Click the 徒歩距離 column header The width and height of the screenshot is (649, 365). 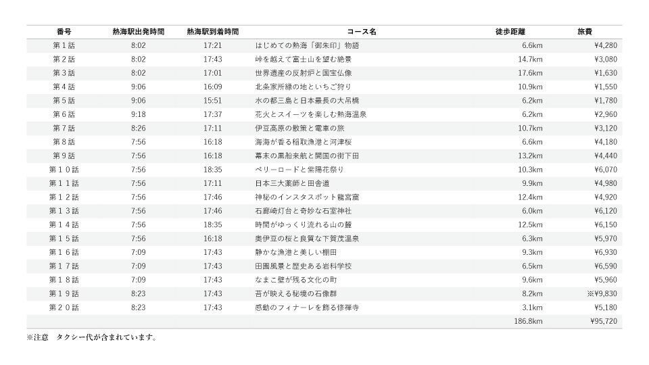coord(510,32)
